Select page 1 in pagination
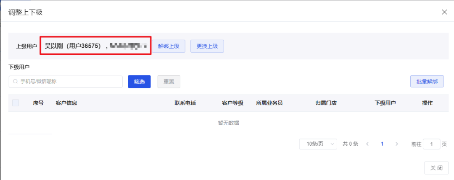Screen dimensions: 454x180 coord(382,144)
